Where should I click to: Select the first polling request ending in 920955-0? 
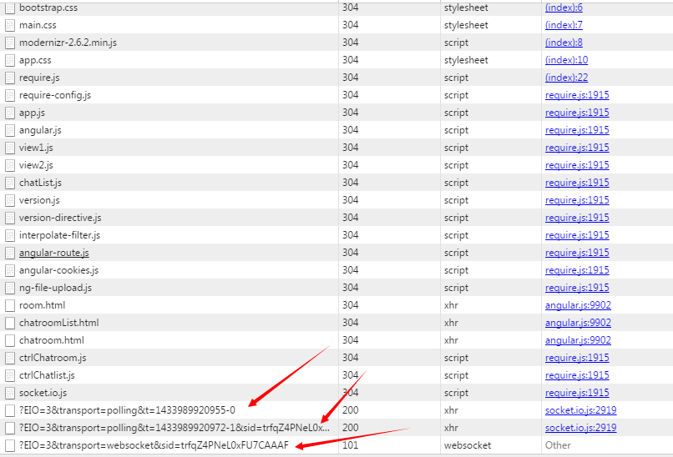tap(127, 410)
